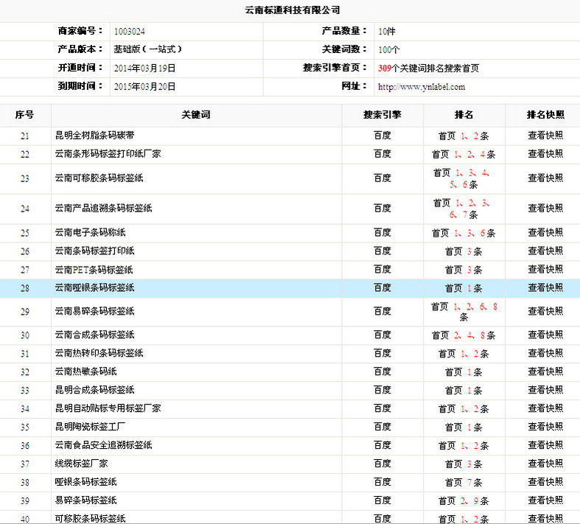Viewport: 580px width, 524px height.
Task: Click opening date 2014年03月19日
Action: coord(144,69)
